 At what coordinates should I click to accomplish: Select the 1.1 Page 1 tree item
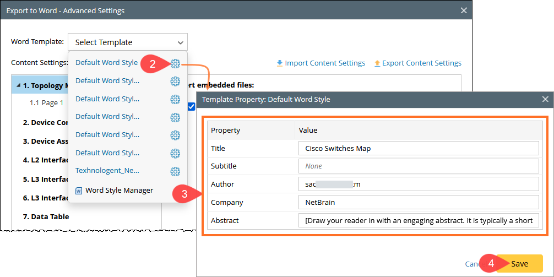coord(46,103)
